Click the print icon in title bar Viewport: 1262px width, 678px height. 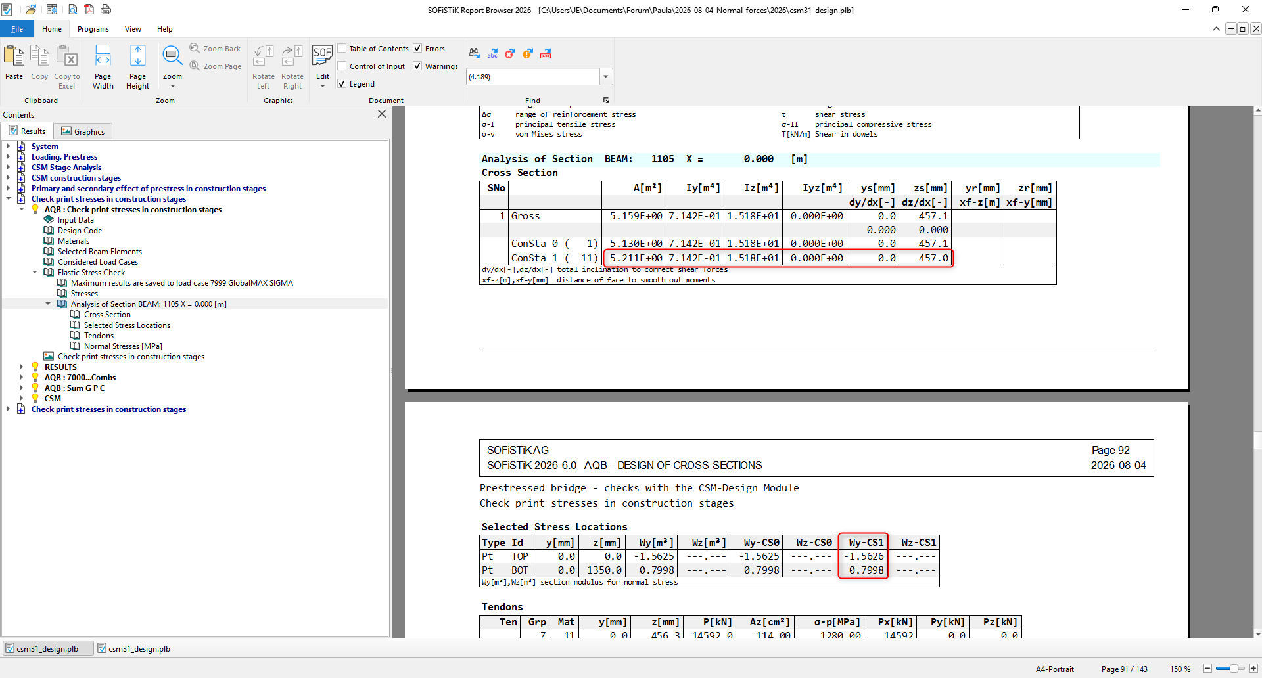[x=106, y=9]
